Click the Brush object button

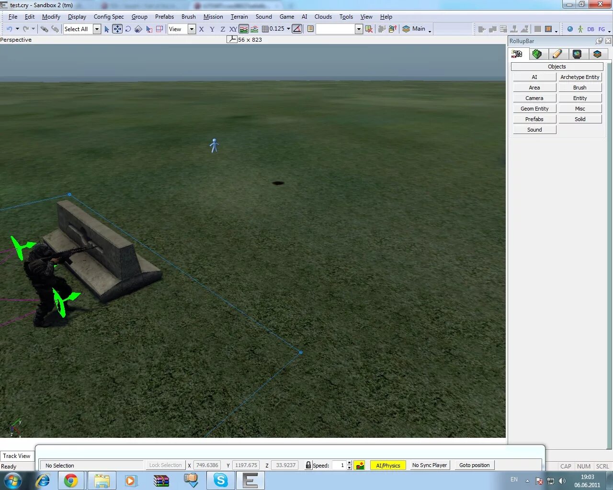point(580,88)
